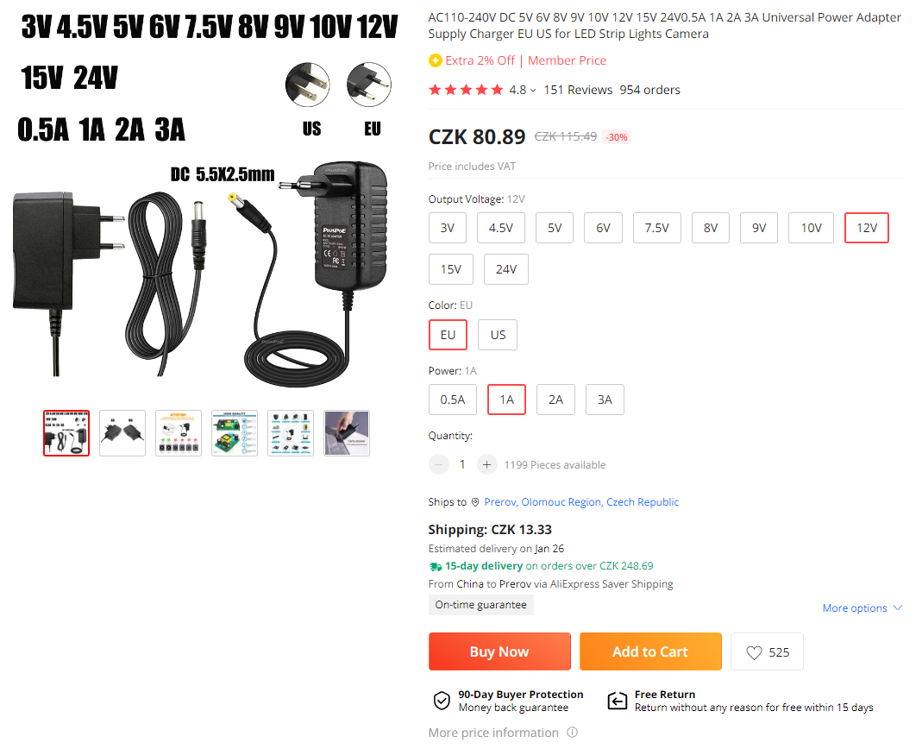Image resolution: width=922 pixels, height=749 pixels.
Task: Click the wishlist heart icon
Action: [x=754, y=652]
